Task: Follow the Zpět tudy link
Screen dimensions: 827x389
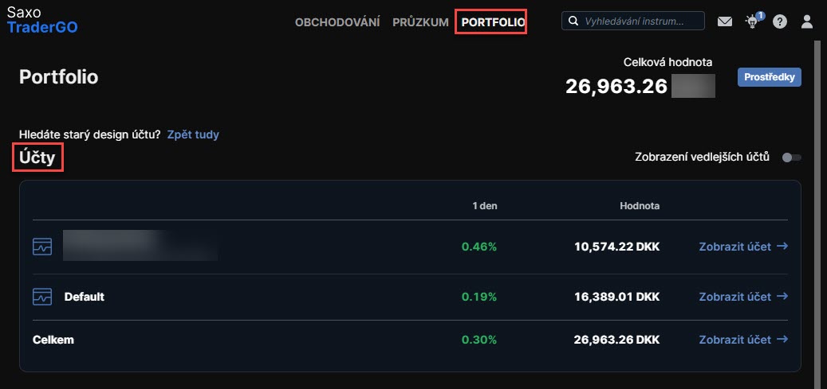Action: [x=193, y=134]
